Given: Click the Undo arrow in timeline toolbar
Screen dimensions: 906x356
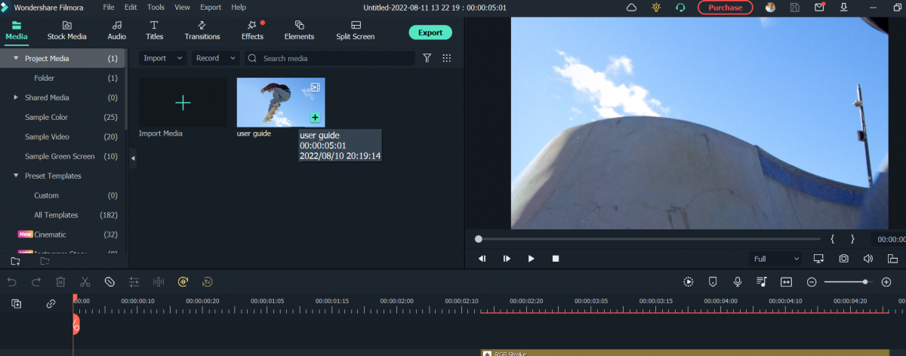Looking at the screenshot, I should (x=11, y=281).
